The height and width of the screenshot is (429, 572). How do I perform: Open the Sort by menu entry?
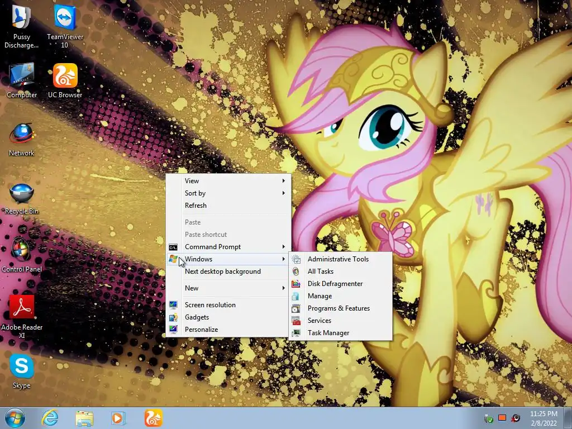[228, 193]
